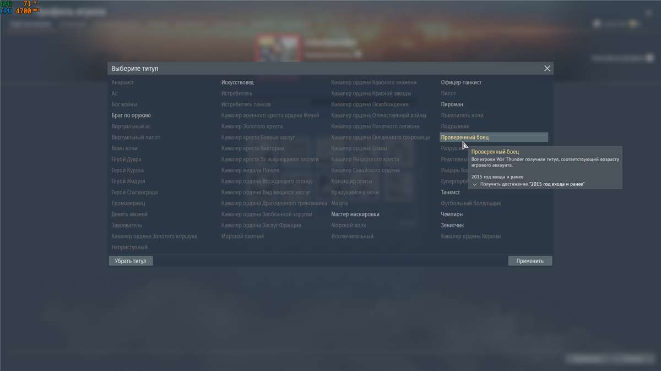Pick Кавалер Рыцарского креста
This screenshot has height=371, width=661.
365,159
